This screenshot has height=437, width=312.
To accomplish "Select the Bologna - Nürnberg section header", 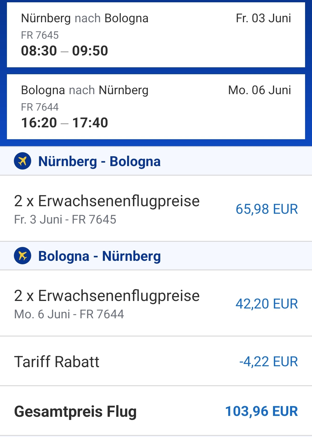I will pos(99,256).
